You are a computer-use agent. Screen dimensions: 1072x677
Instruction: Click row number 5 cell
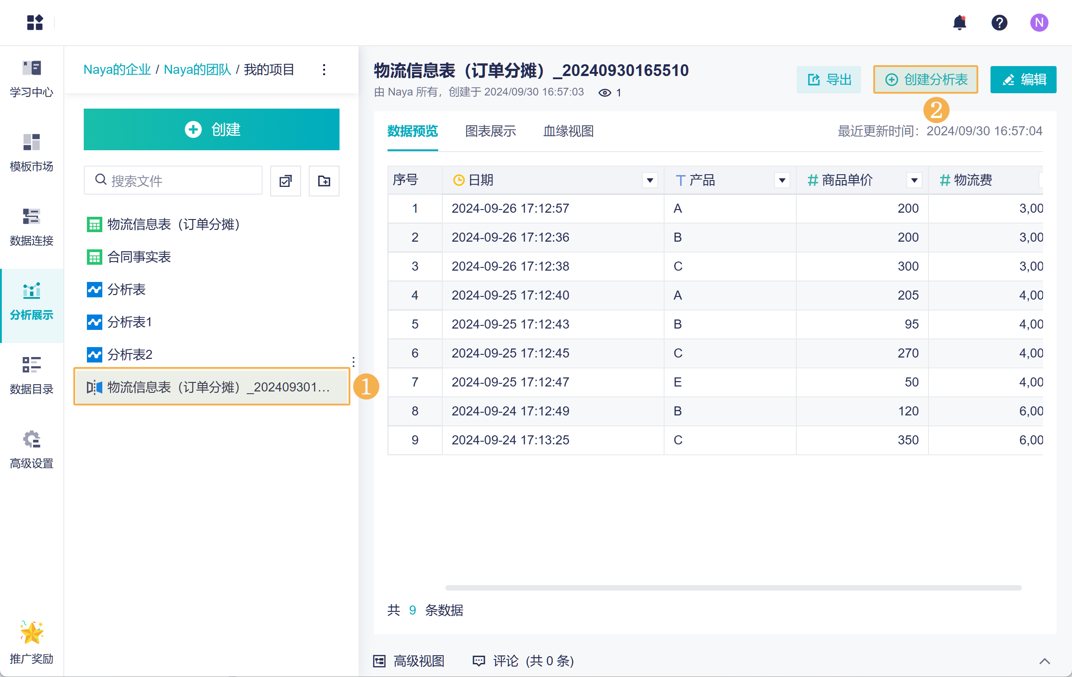click(415, 324)
